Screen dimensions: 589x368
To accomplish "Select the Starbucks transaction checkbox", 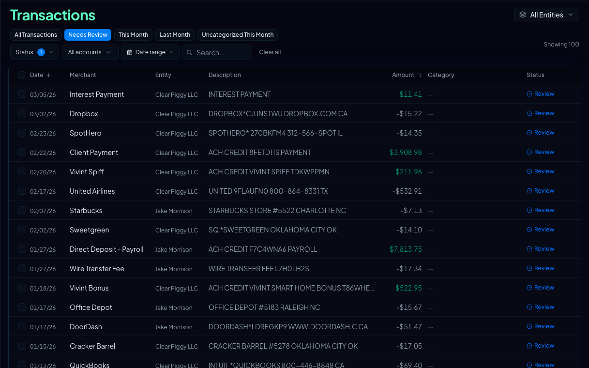I will 22,210.
